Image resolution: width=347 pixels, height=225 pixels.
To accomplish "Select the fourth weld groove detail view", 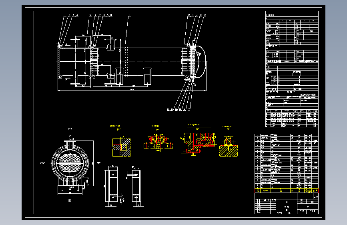I will [229, 147].
